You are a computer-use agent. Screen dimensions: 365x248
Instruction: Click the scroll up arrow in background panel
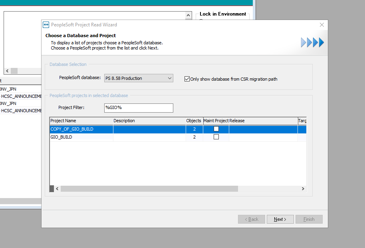[188, 15]
